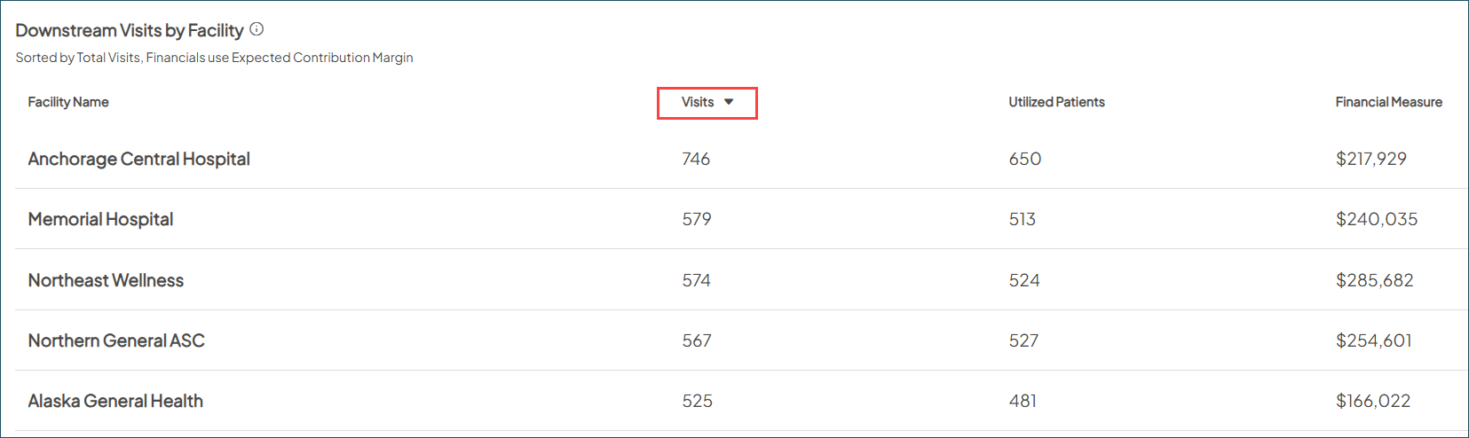Click the Visits sort arrow
This screenshot has width=1469, height=438.
[x=729, y=102]
